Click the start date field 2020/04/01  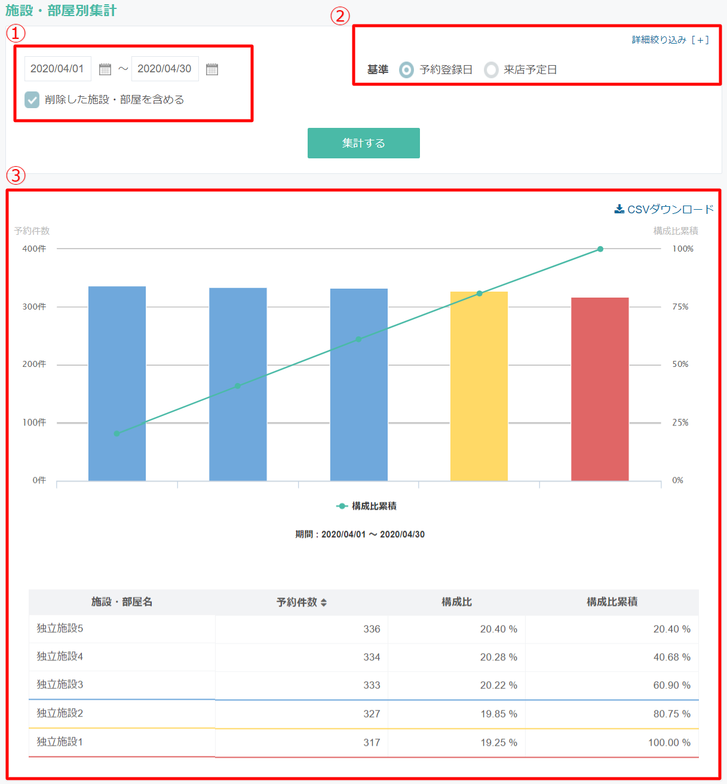(57, 69)
